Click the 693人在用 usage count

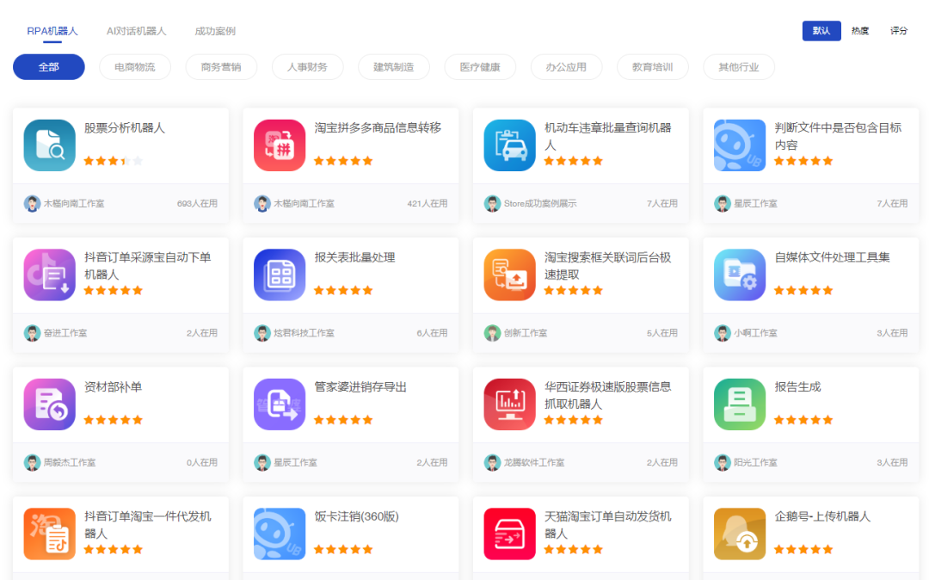197,203
